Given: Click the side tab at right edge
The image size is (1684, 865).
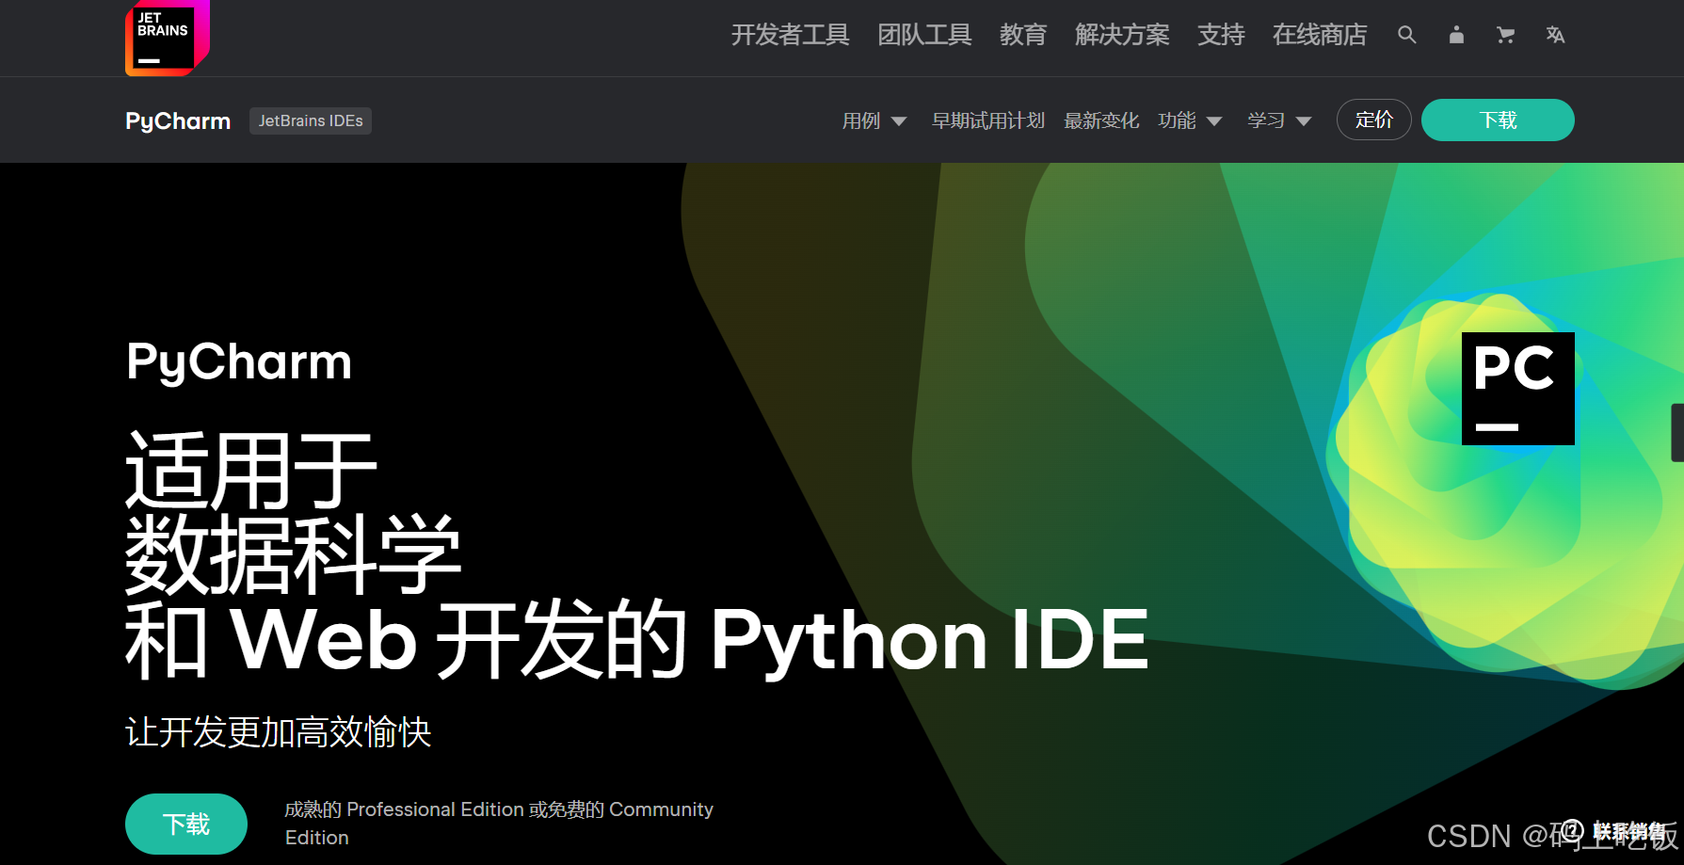Looking at the screenshot, I should pos(1677,432).
